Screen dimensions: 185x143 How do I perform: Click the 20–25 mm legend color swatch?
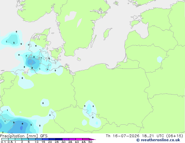(52, 139)
